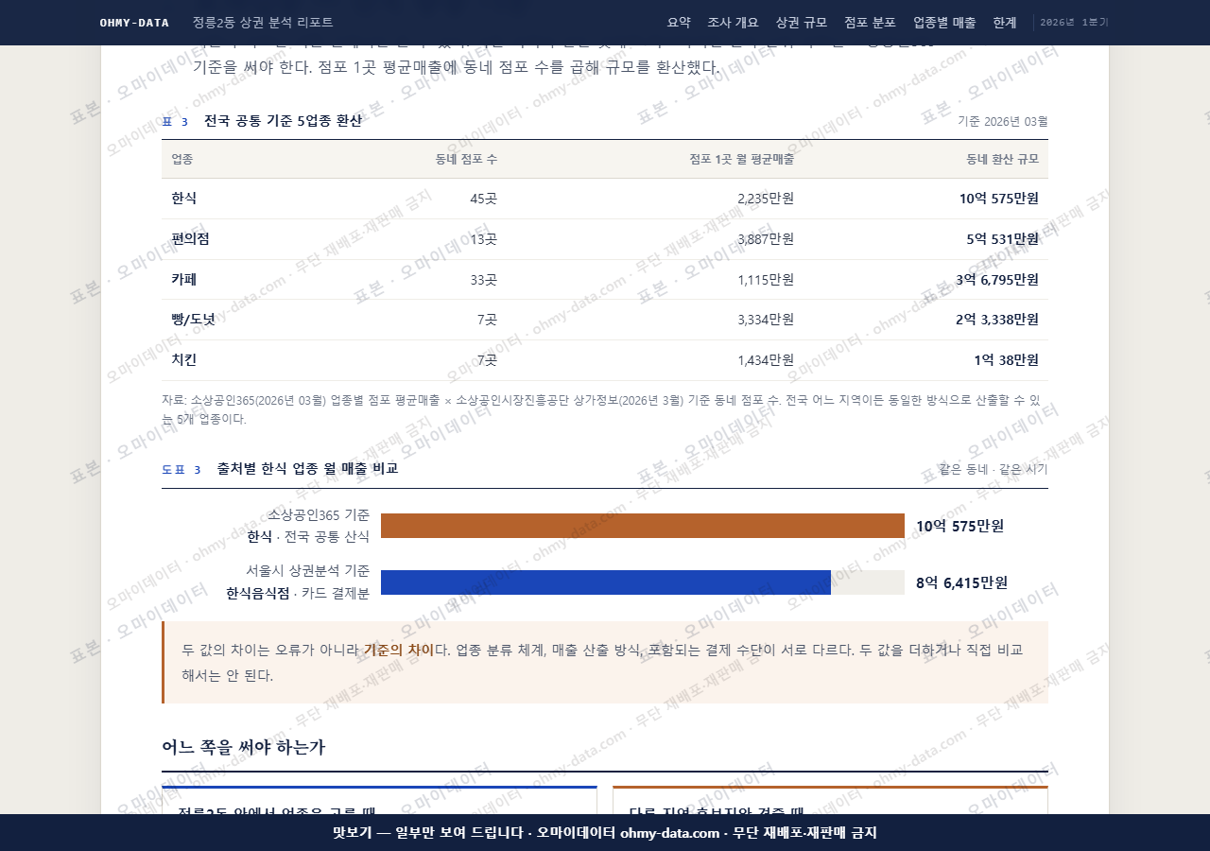This screenshot has height=851, width=1210.
Task: Click the 전국 공통 기준 5업종 환산 table title
Action: [283, 121]
